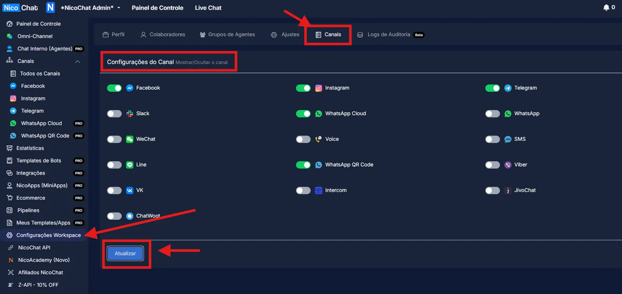Click the Painel de Controle gauge icon in sidebar
This screenshot has width=622, height=294.
click(x=10, y=24)
